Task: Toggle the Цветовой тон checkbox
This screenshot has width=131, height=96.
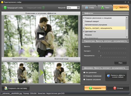Action: point(84,31)
